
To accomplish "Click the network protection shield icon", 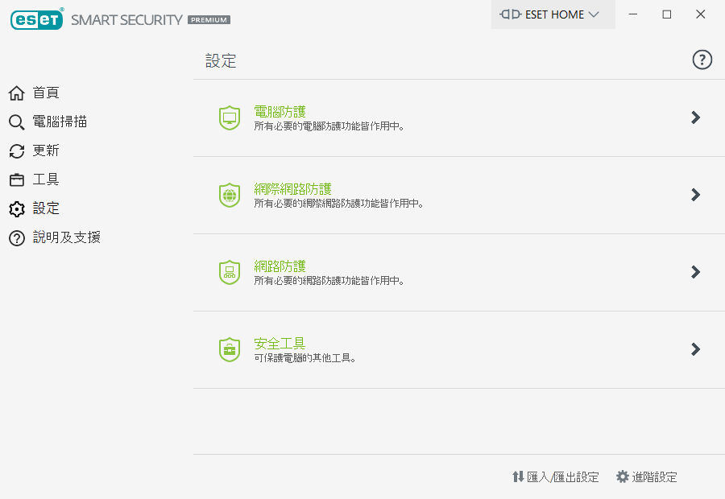I will [x=230, y=272].
